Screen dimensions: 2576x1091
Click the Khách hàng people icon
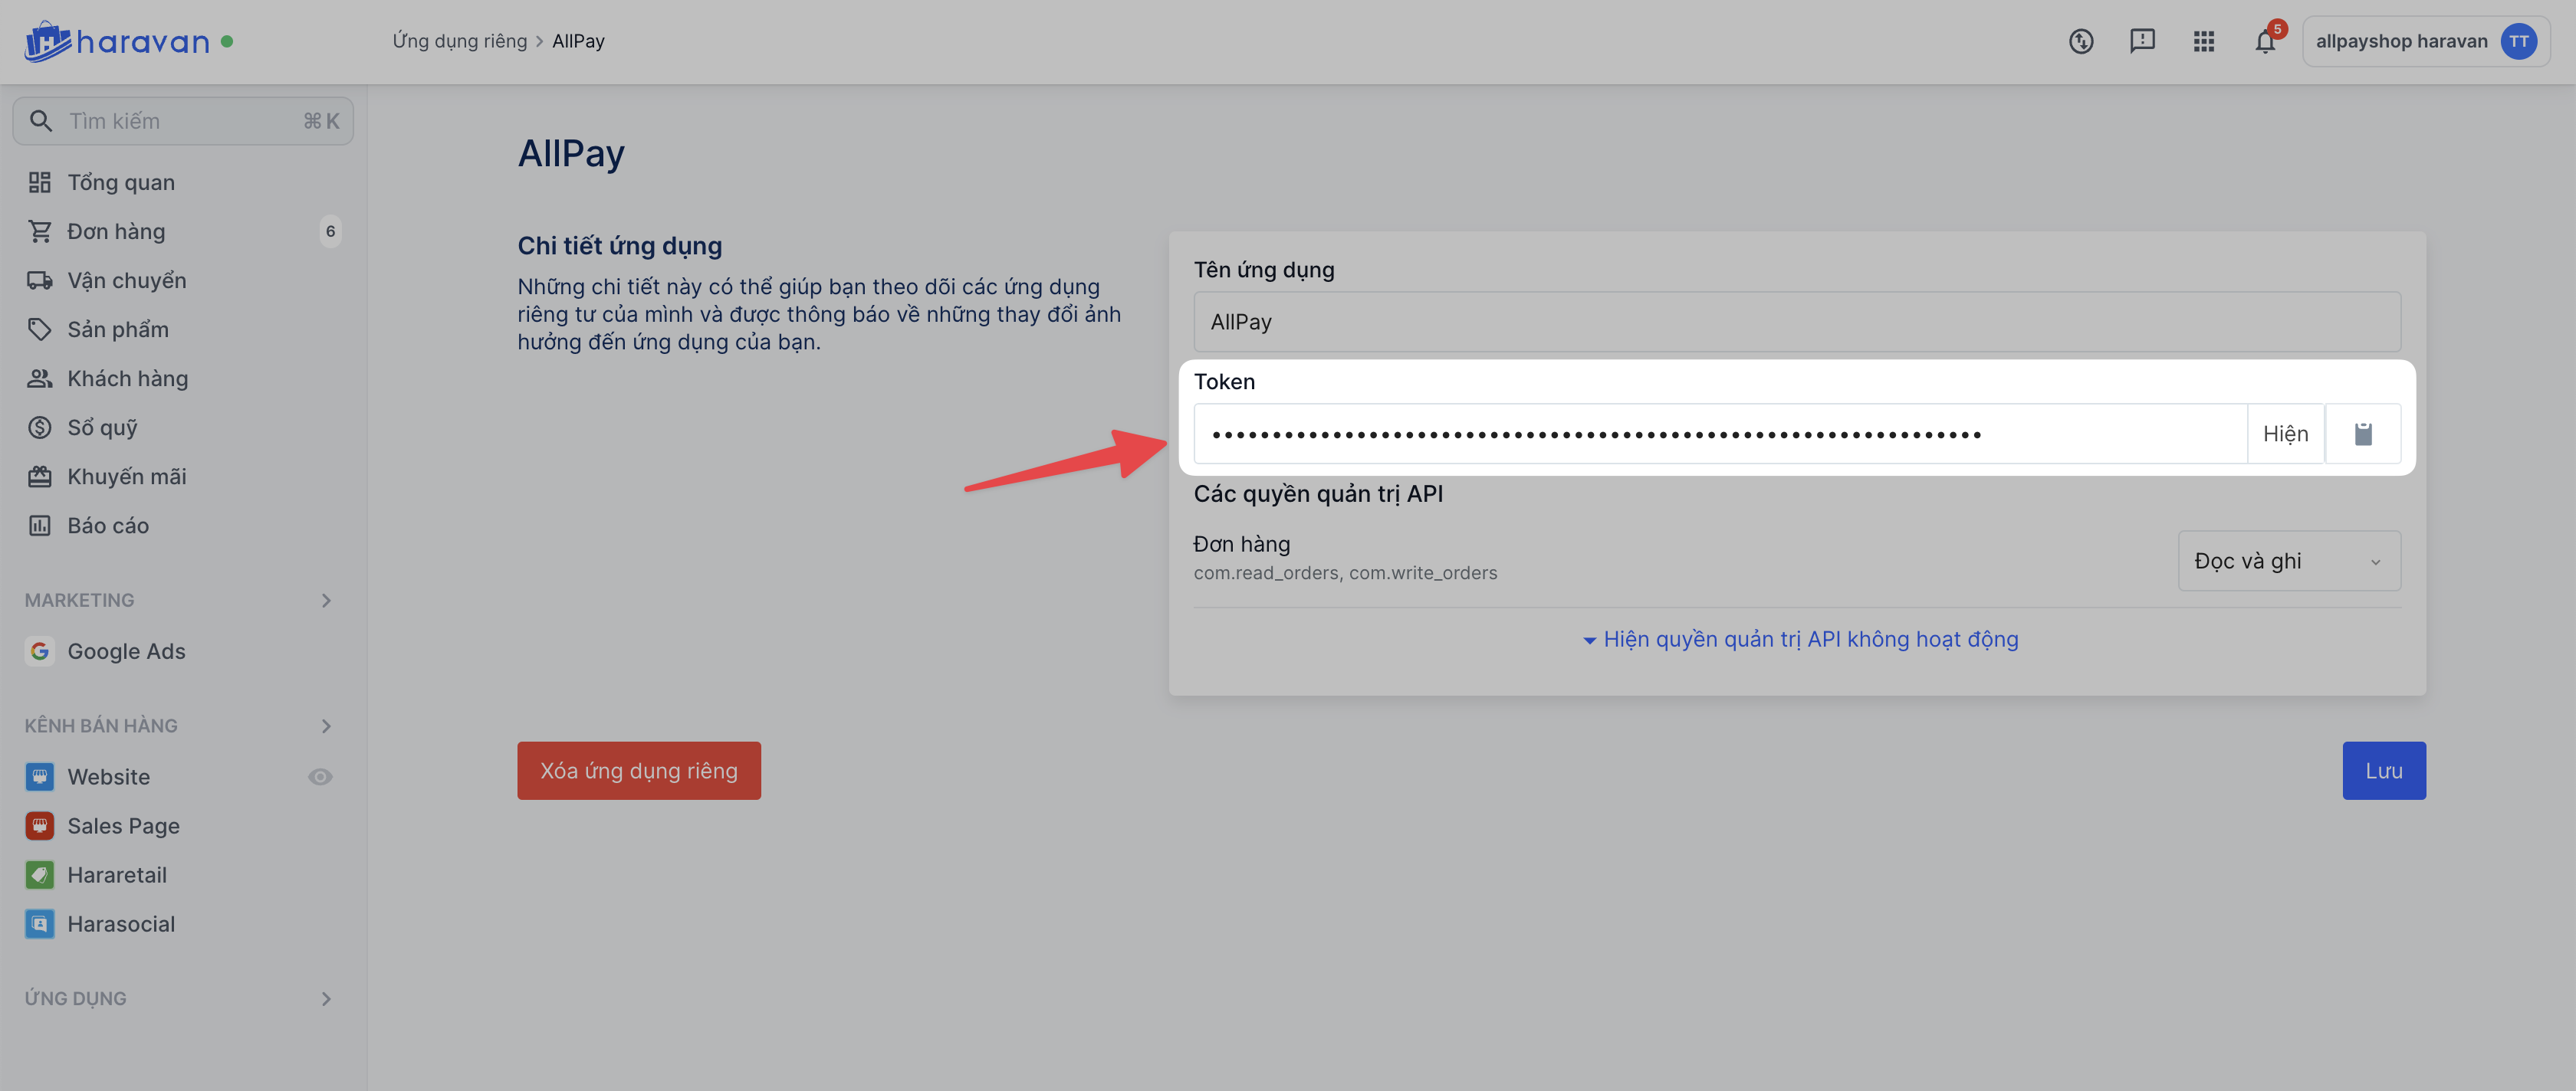pyautogui.click(x=39, y=378)
